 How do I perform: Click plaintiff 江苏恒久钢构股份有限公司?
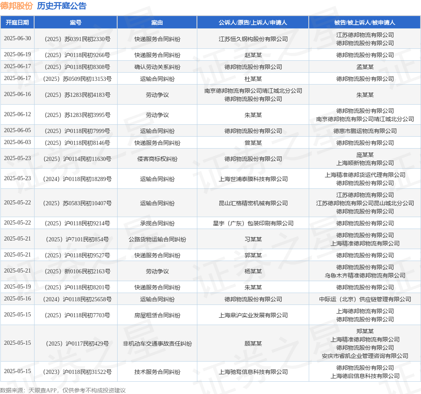pyautogui.click(x=253, y=39)
